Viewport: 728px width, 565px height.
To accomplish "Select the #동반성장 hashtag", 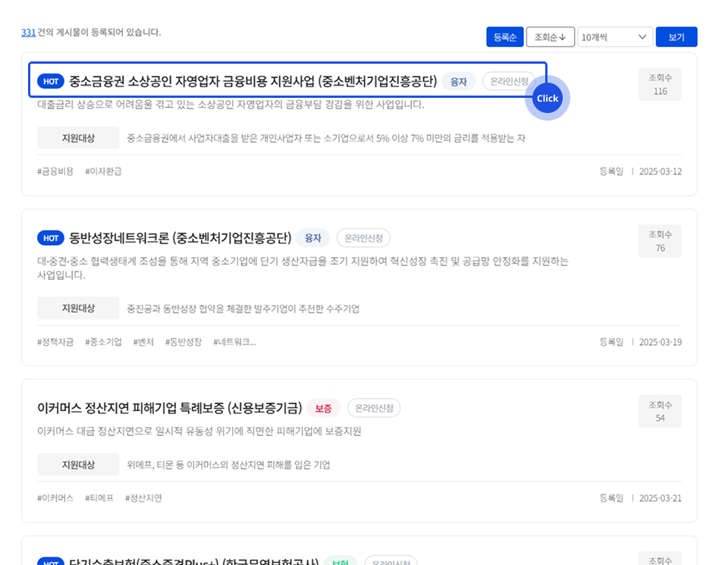I will pyautogui.click(x=184, y=342).
